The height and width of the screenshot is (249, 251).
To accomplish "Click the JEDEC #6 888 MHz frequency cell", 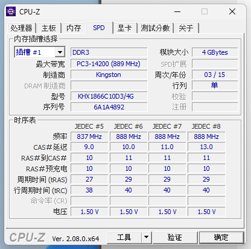I will click(129, 137).
